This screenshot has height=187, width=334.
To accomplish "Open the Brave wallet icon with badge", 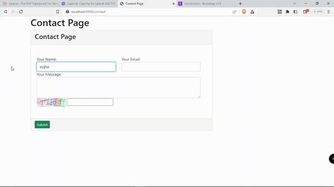I will pos(306,11).
